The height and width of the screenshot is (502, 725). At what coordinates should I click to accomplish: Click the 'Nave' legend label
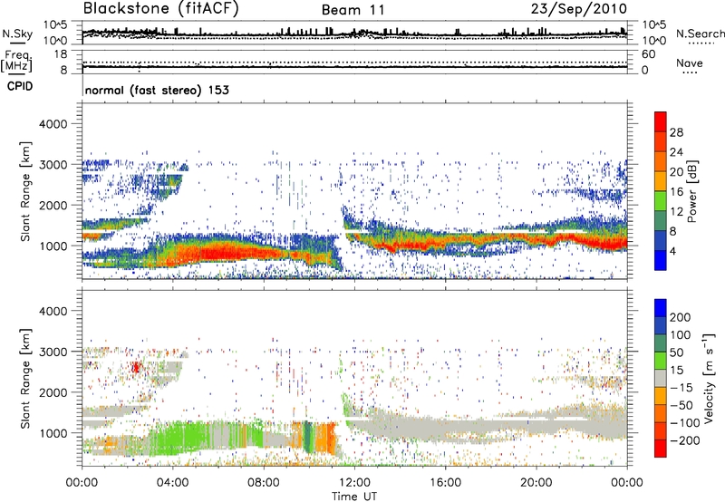point(690,63)
